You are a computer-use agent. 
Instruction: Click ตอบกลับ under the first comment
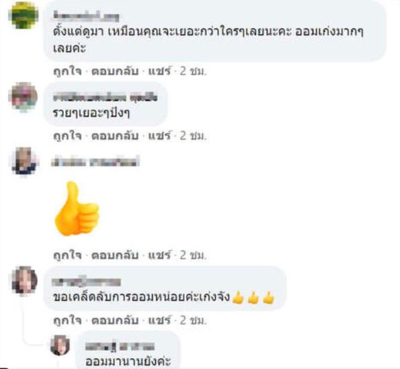pyautogui.click(x=115, y=71)
